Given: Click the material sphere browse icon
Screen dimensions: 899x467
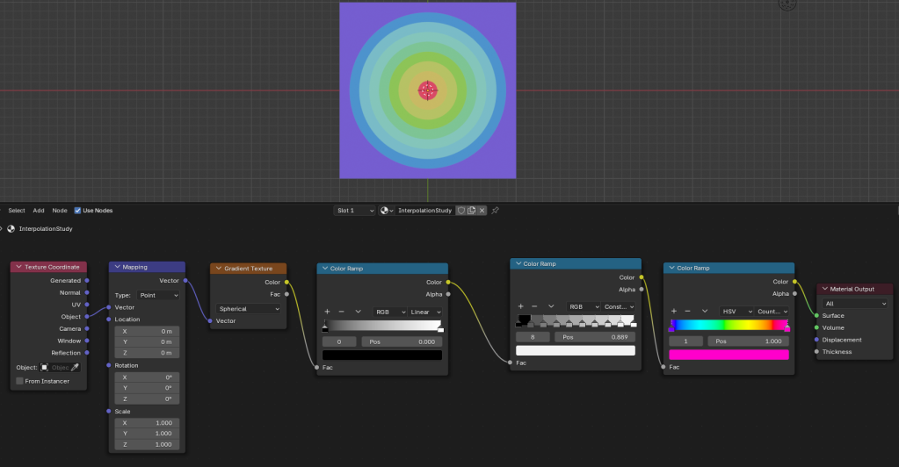Looking at the screenshot, I should pyautogui.click(x=387, y=211).
